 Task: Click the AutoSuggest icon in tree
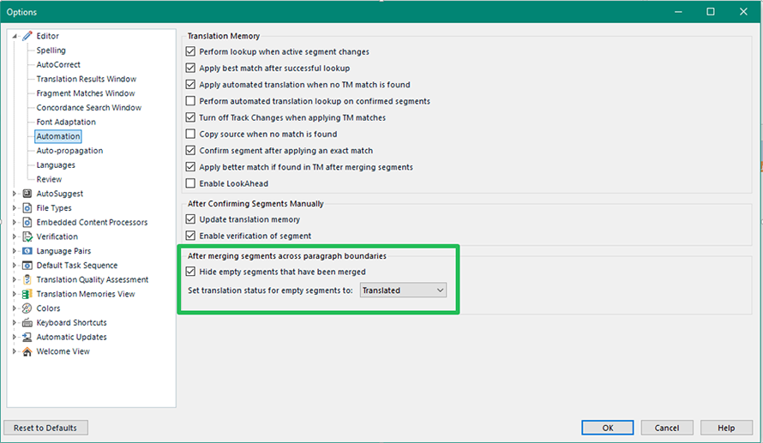[x=27, y=194]
